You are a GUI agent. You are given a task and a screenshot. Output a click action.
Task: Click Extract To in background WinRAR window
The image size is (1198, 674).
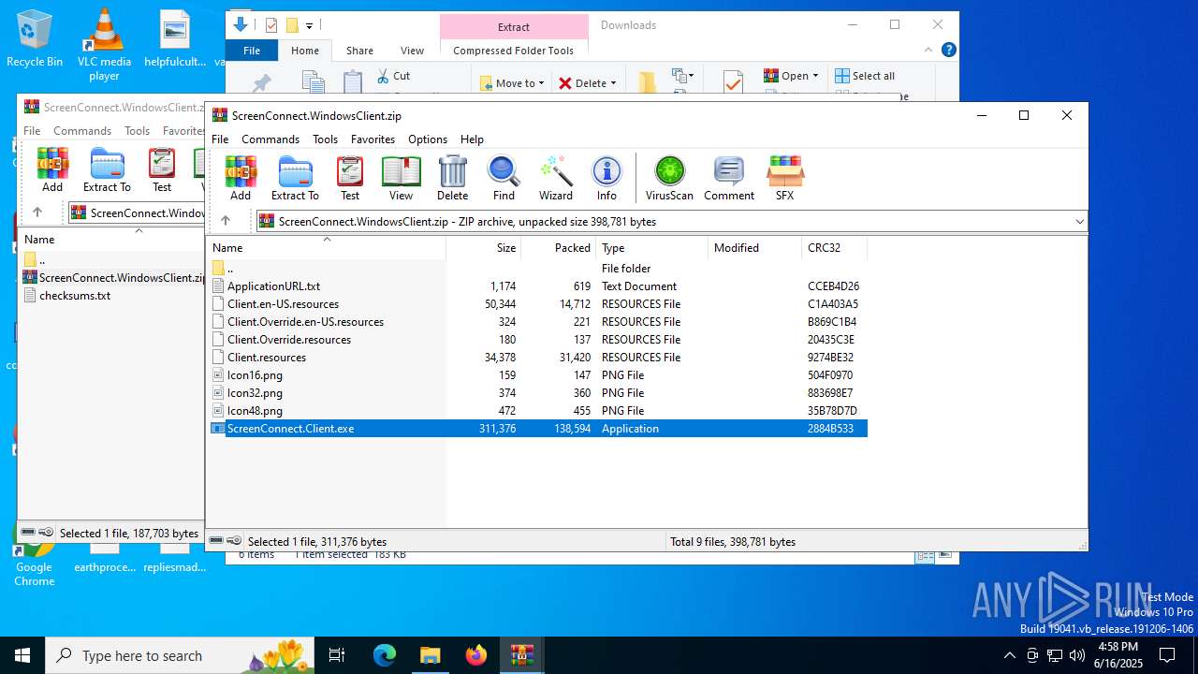[107, 170]
